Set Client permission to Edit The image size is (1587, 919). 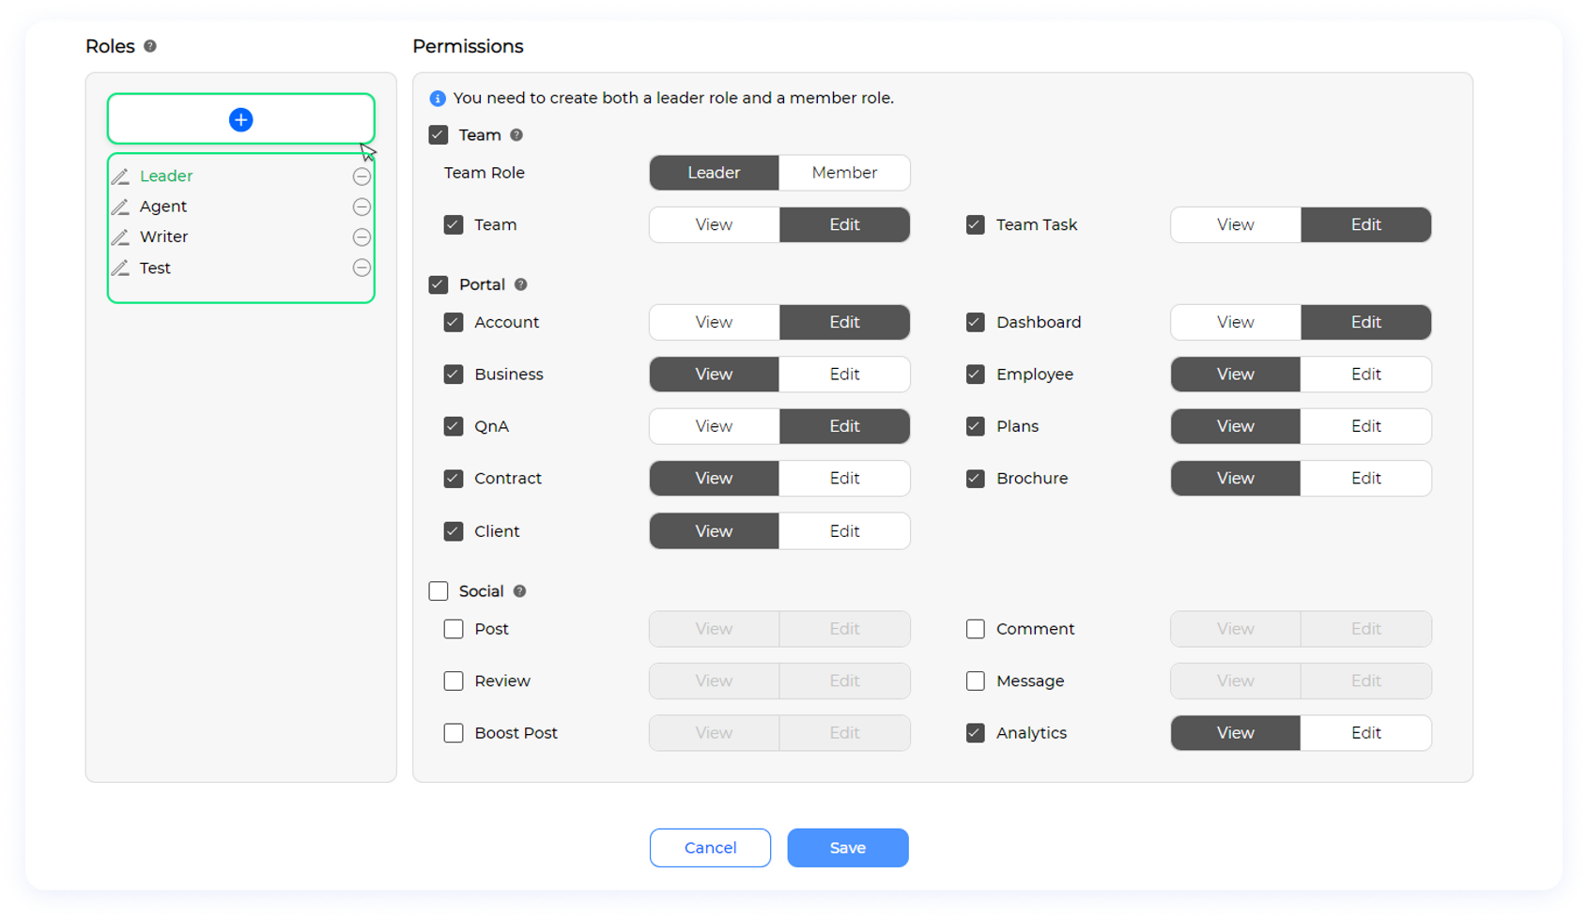(x=843, y=531)
